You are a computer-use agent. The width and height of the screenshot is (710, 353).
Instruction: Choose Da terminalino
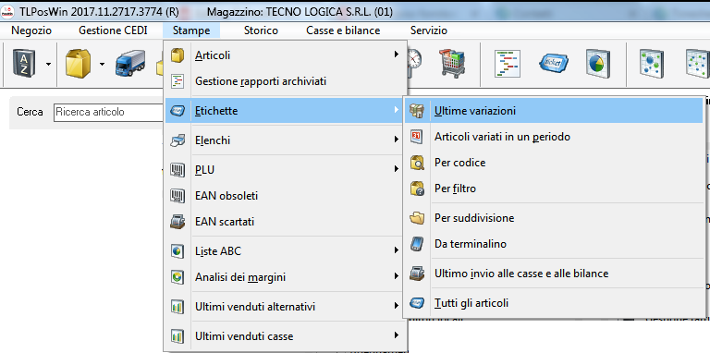coord(555,244)
